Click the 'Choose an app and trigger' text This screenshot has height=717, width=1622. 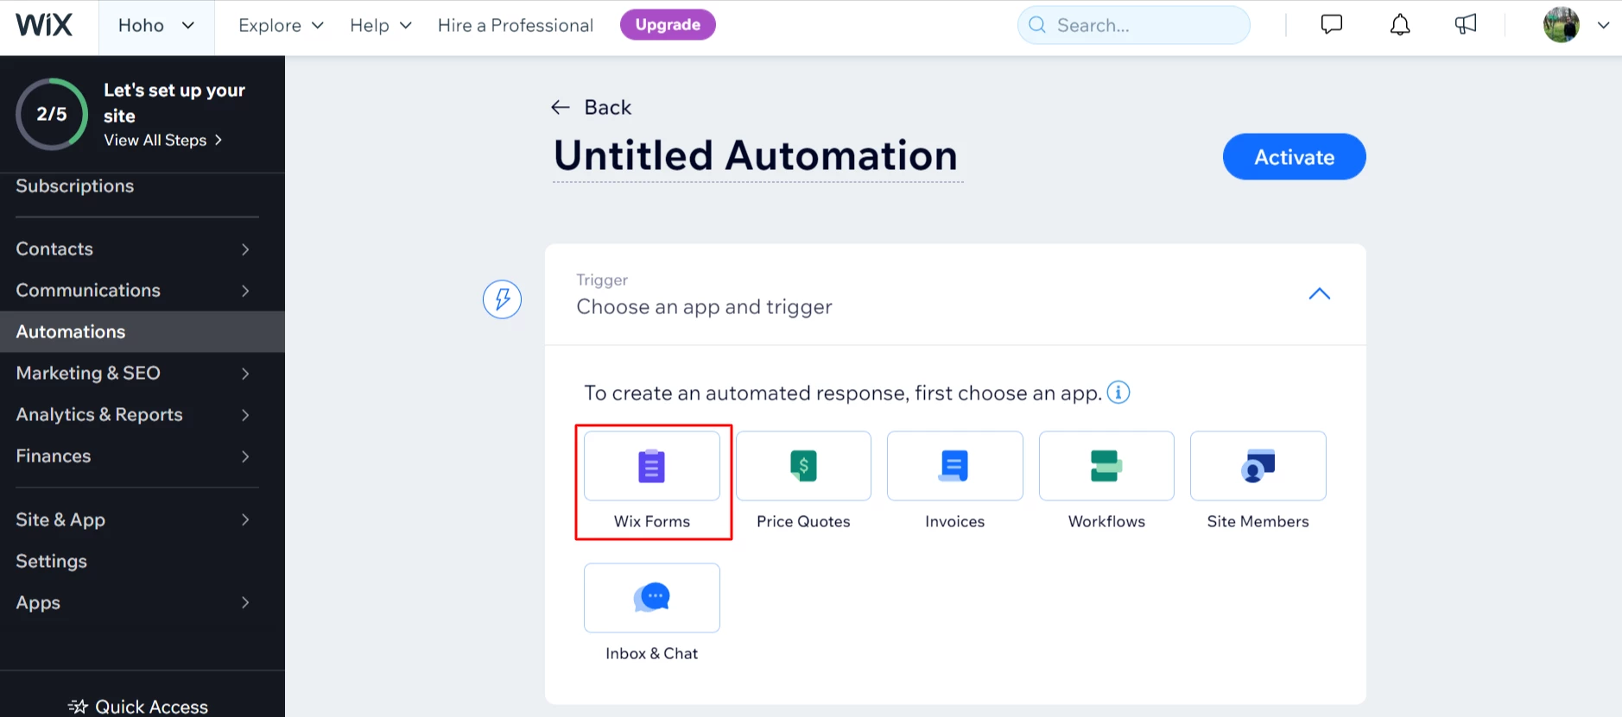click(x=704, y=307)
